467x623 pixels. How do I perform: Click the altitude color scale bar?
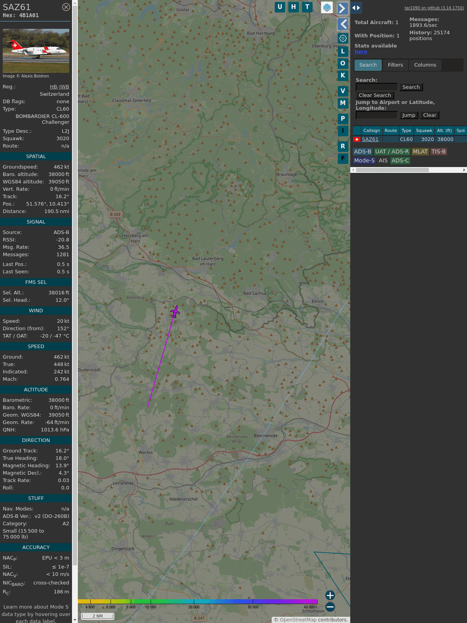[198, 602]
